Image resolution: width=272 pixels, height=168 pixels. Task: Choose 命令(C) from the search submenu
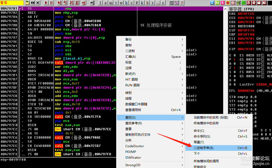click(x=199, y=131)
